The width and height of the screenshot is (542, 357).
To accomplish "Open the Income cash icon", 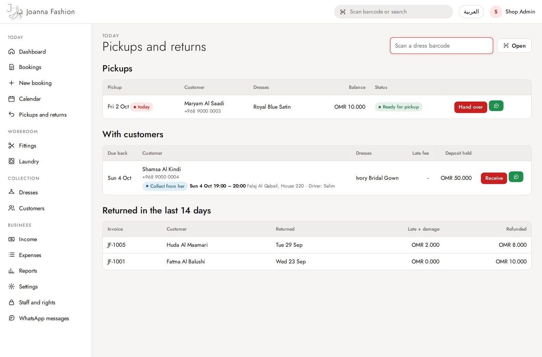I will coord(12,239).
